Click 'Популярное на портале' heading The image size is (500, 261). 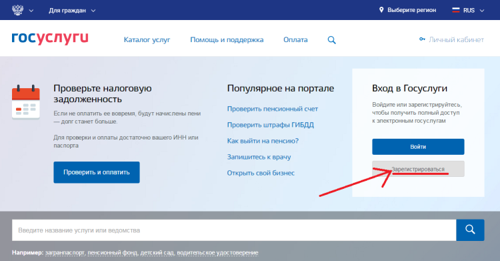click(281, 88)
